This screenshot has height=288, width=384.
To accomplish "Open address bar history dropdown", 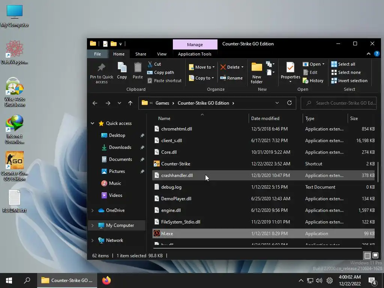I will pos(277,103).
